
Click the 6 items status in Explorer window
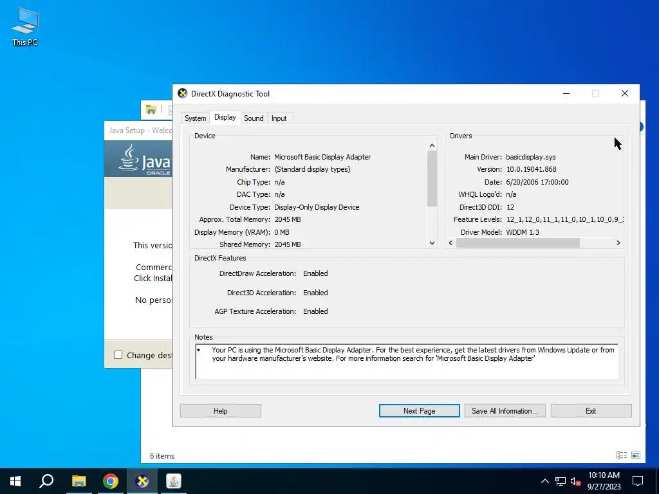click(162, 456)
